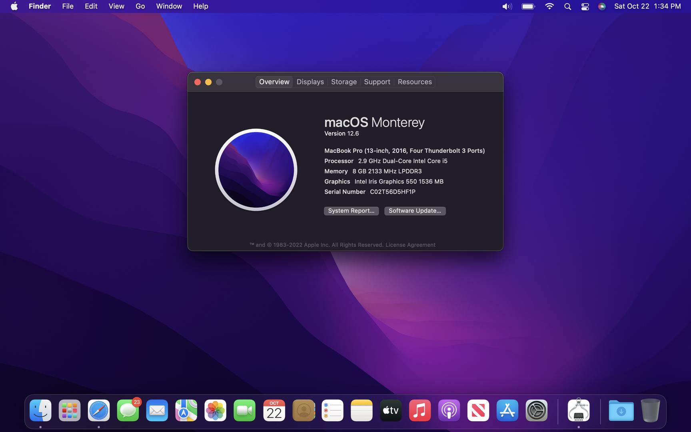The width and height of the screenshot is (691, 432).
Task: Open the App Store icon
Action: click(507, 410)
